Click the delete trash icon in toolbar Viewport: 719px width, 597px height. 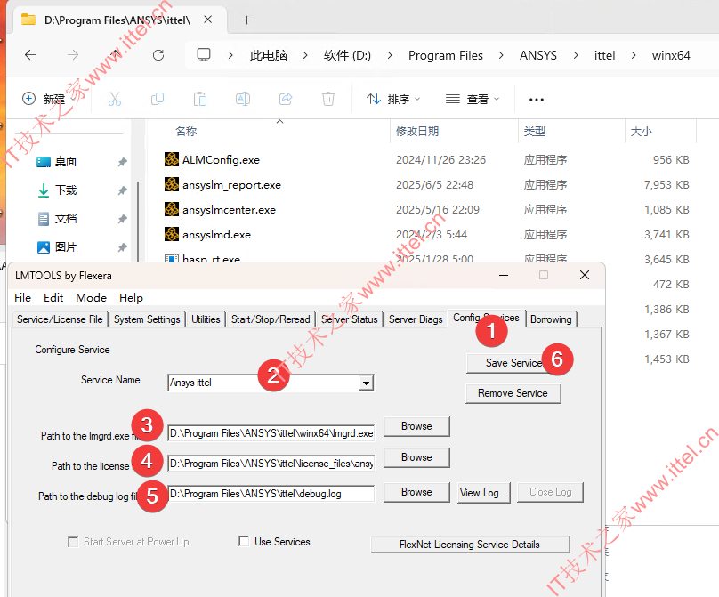tap(327, 99)
